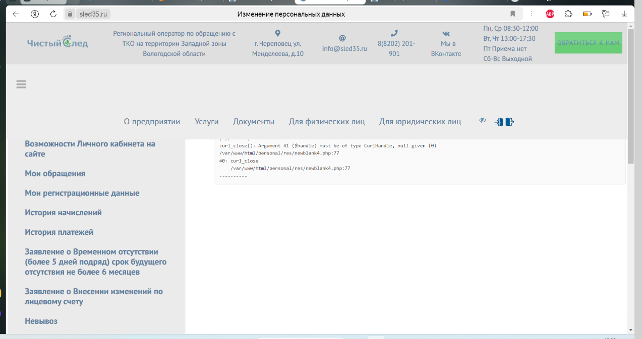Viewport: 642px width, 339px height.
Task: Expand the Услуги navigation menu
Action: 206,122
